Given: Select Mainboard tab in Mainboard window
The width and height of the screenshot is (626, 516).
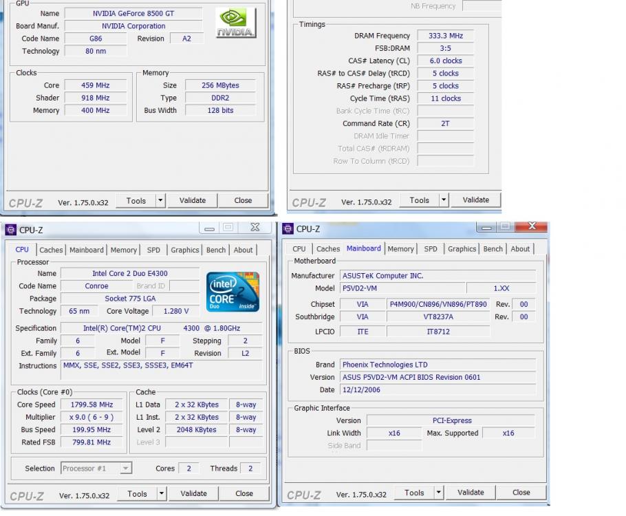Looking at the screenshot, I should 364,248.
